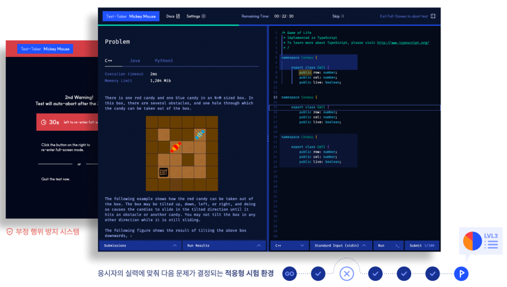Viewport: 507px width, 287px height.
Task: Open the typescript.org link in code
Action: coord(403,43)
